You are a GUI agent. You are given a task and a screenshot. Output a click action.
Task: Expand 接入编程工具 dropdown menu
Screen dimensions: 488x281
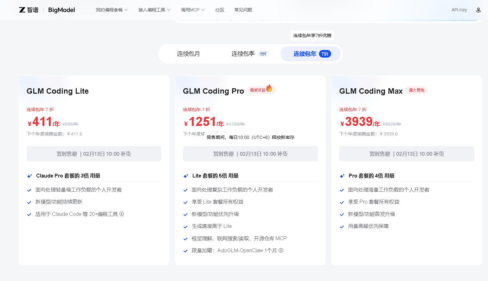(x=154, y=10)
